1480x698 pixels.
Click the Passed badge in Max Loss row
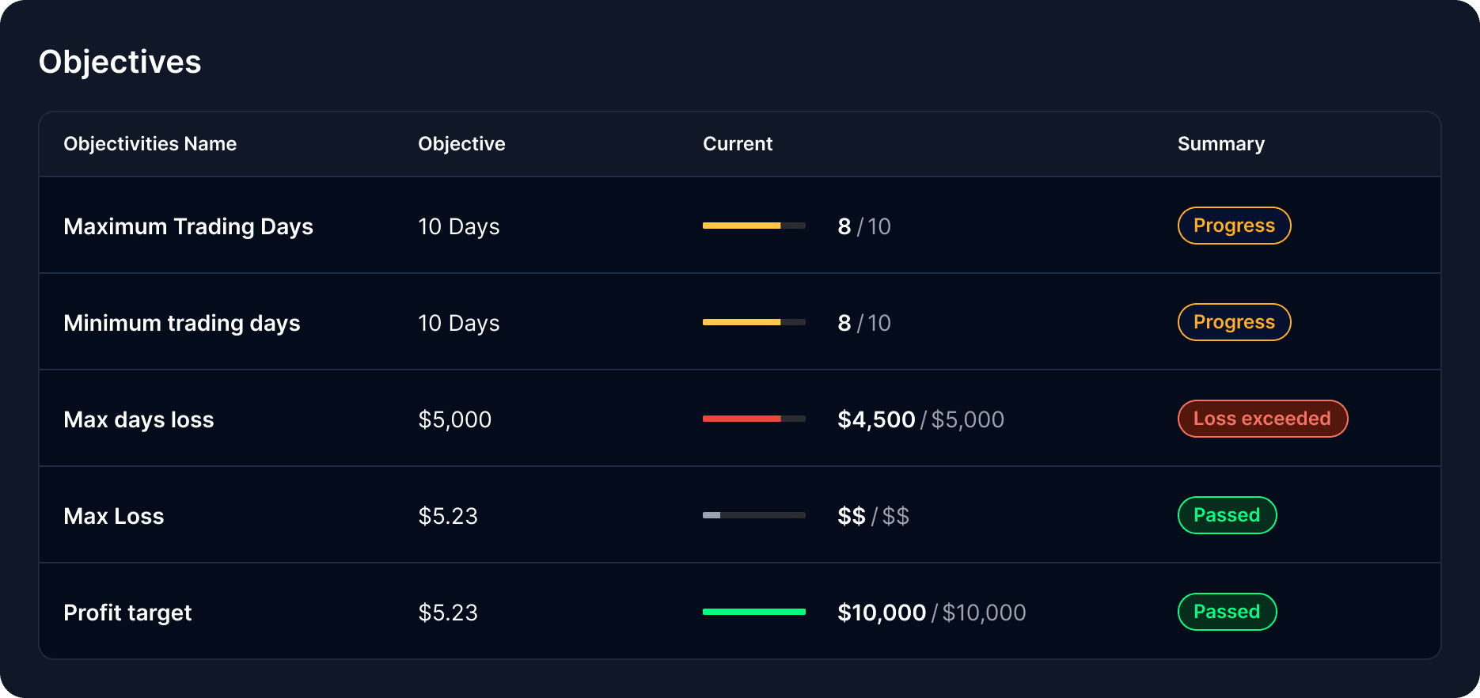[x=1227, y=515]
